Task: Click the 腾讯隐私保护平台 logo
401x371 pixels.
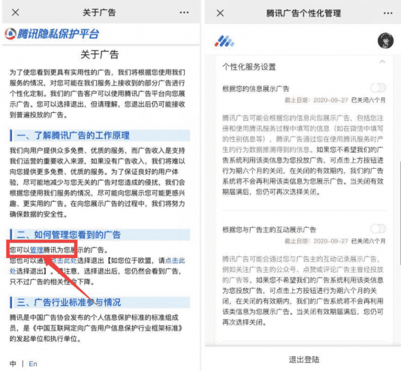Action: [x=52, y=34]
